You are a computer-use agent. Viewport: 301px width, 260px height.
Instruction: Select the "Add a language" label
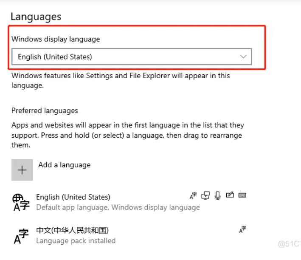[64, 165]
